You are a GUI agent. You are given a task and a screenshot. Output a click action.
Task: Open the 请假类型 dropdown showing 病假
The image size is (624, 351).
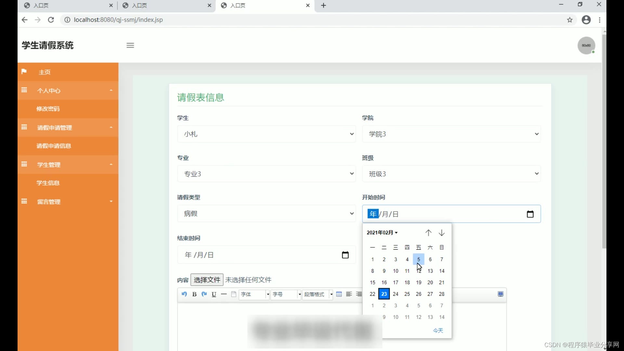click(x=266, y=214)
